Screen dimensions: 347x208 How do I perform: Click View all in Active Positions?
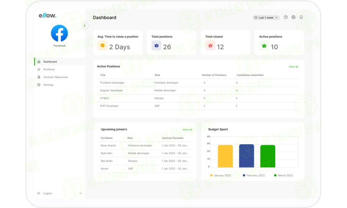tap(293, 67)
